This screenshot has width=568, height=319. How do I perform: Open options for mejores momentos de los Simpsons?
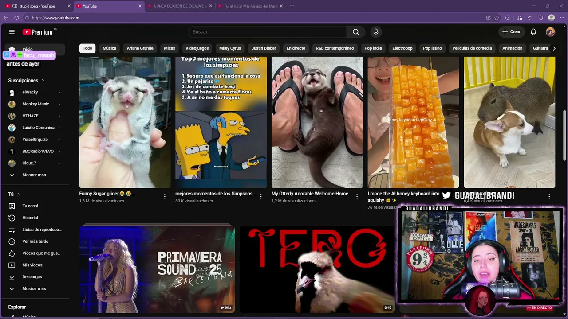[261, 196]
